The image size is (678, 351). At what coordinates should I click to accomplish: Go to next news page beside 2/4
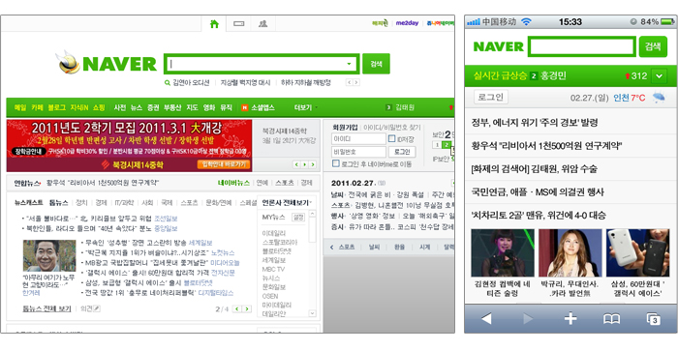(x=247, y=308)
